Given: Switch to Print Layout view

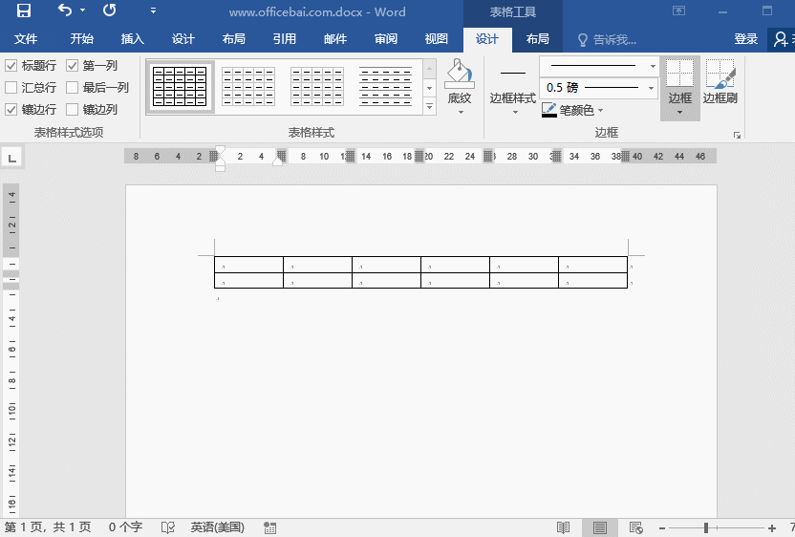Looking at the screenshot, I should 600,527.
